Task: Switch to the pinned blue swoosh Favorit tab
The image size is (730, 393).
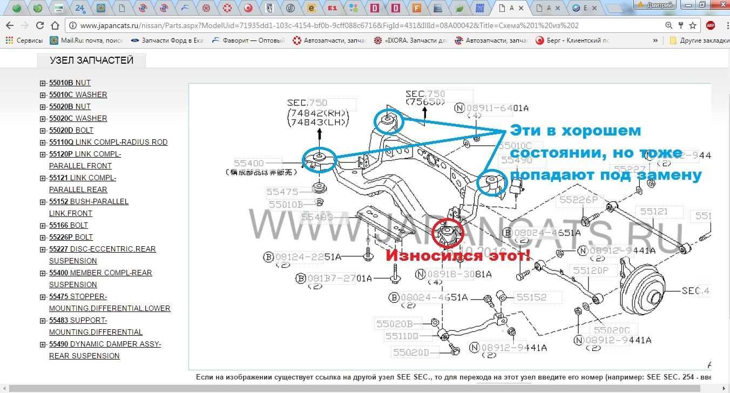Action: pos(185,8)
